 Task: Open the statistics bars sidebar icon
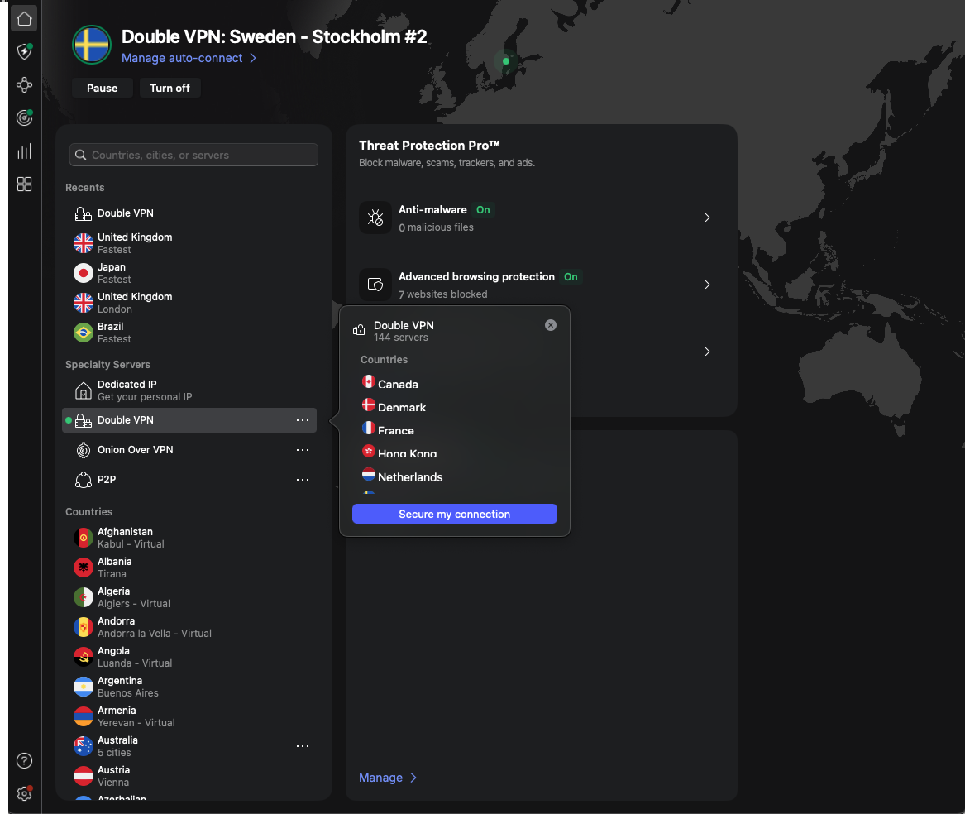point(24,151)
